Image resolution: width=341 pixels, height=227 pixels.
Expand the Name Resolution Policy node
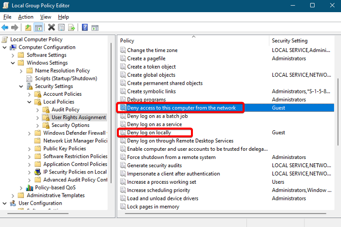point(21,71)
